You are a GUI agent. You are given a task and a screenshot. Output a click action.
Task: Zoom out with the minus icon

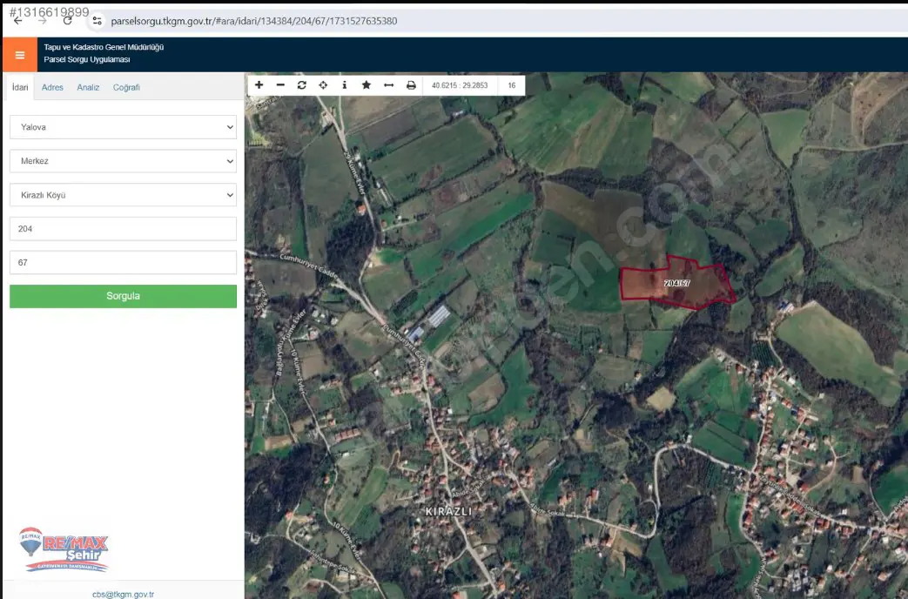click(280, 85)
